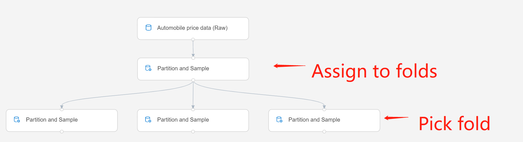Click input port of bottom-middle Partition and Sample
The height and width of the screenshot is (142, 523).
click(193, 109)
